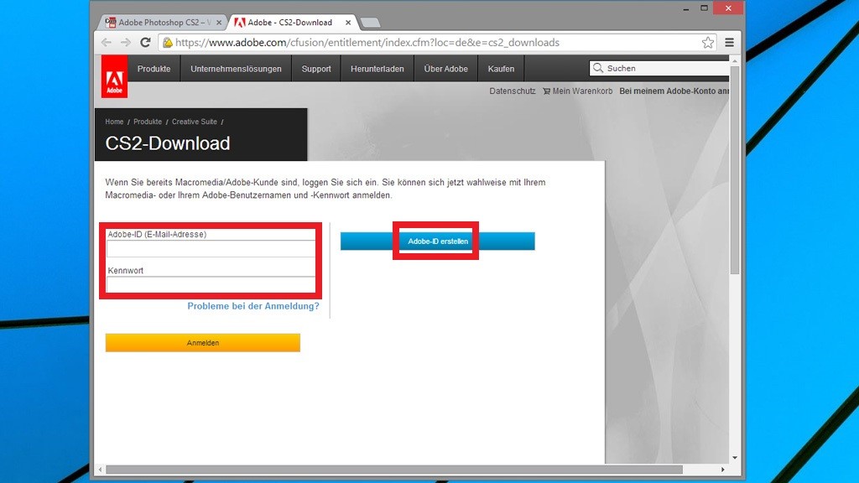Open Chrome hamburger menu
This screenshot has width=859, height=483.
point(729,42)
